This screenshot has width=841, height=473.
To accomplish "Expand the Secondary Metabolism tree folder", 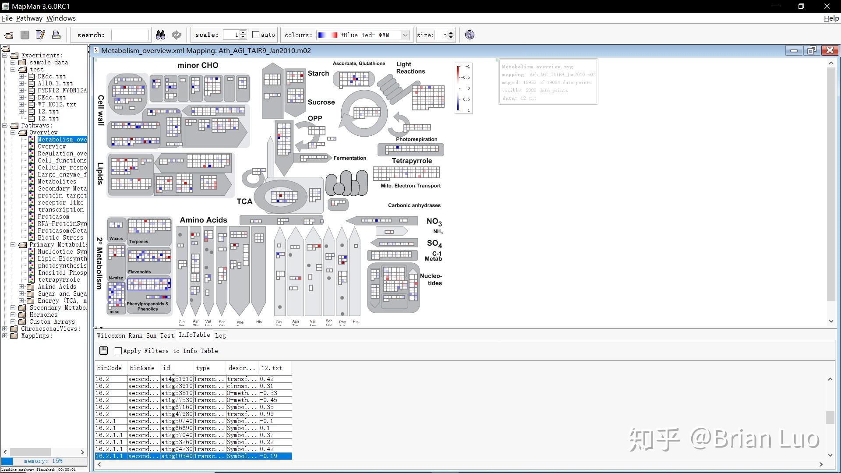I will (x=13, y=308).
